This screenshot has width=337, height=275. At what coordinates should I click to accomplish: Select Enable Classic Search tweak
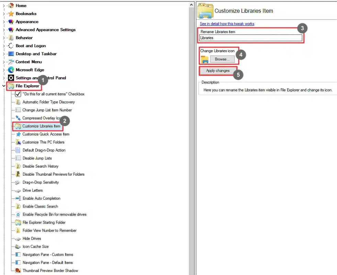click(x=41, y=206)
